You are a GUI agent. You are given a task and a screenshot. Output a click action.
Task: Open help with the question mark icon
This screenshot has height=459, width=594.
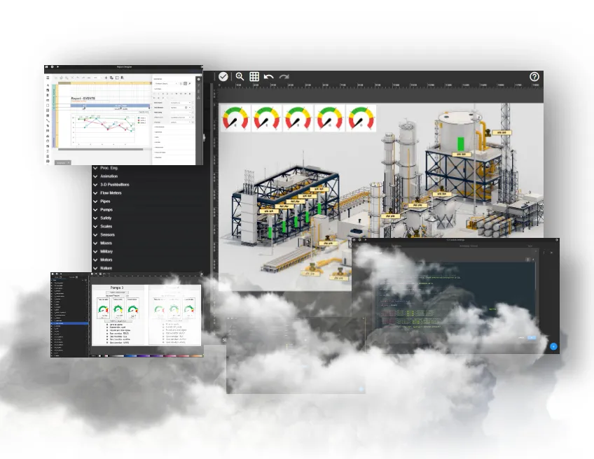(534, 77)
